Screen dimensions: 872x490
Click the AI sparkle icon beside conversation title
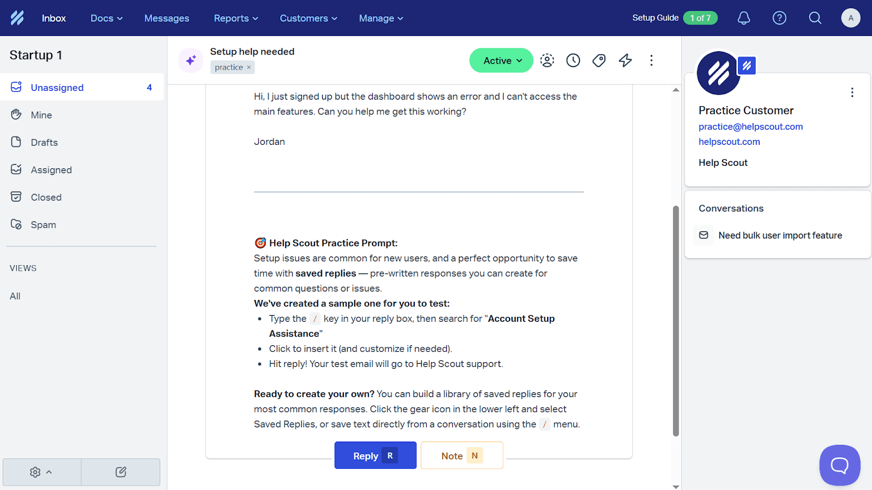[191, 60]
